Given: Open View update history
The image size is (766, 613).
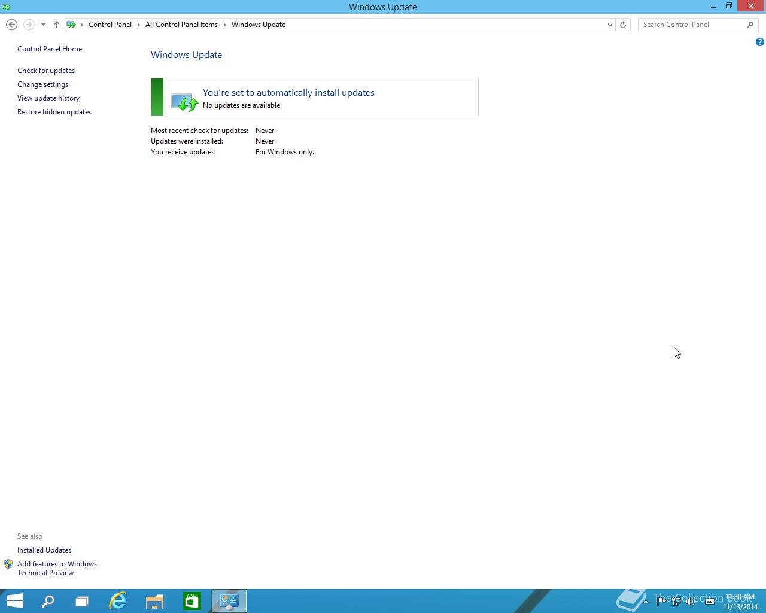Looking at the screenshot, I should pyautogui.click(x=48, y=98).
